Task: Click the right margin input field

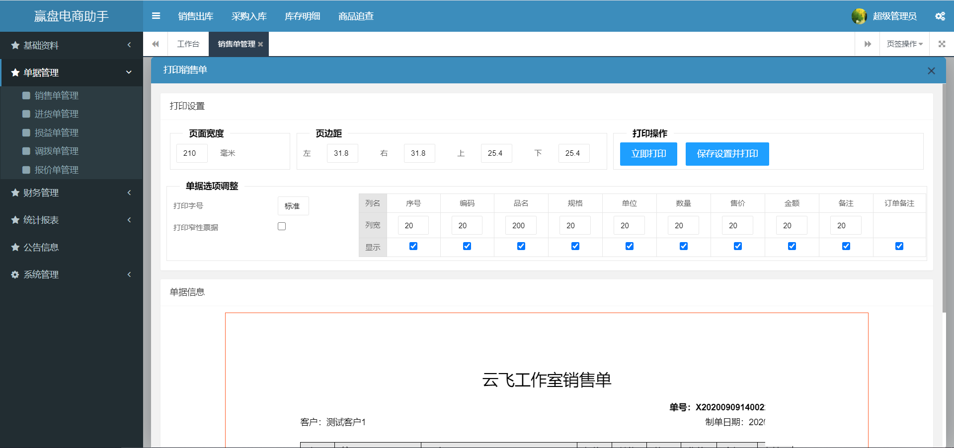Action: pyautogui.click(x=419, y=153)
